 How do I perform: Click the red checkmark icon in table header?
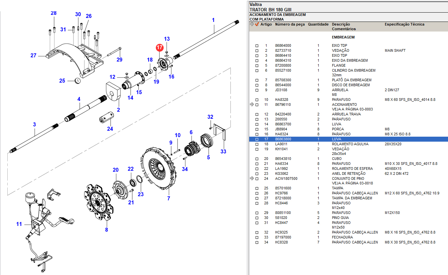coord(257,24)
